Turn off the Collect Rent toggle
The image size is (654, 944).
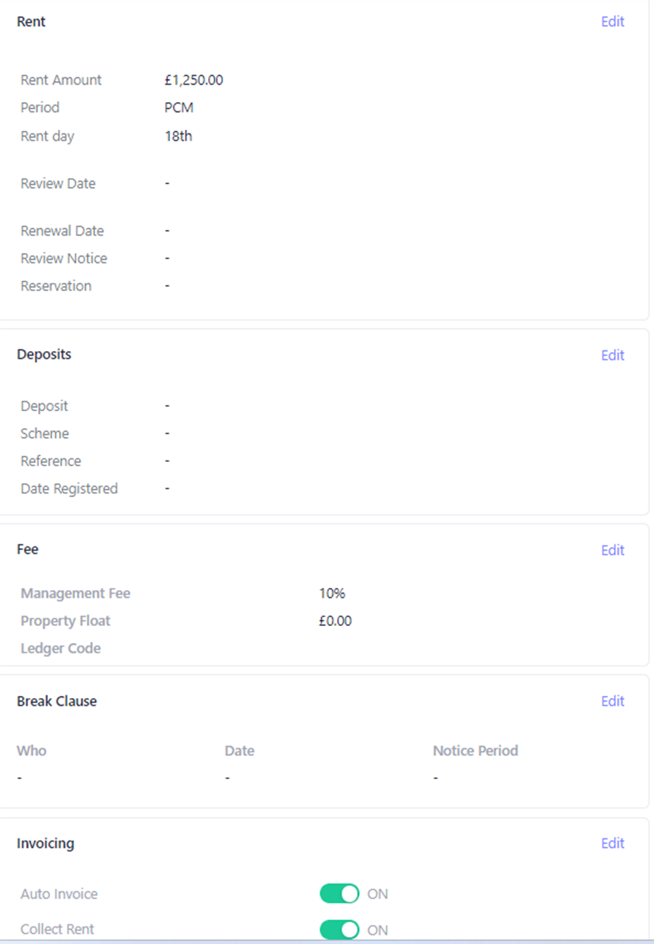pyautogui.click(x=339, y=929)
